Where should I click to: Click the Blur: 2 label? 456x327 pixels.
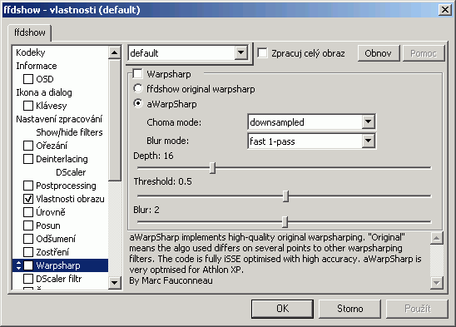(x=146, y=210)
